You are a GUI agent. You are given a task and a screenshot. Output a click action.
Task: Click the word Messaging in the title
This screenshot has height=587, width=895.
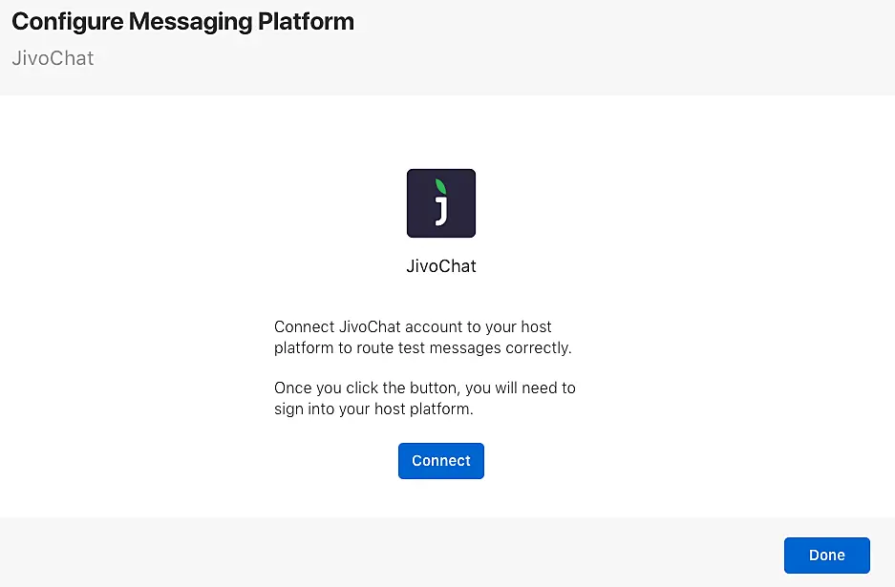(x=187, y=21)
